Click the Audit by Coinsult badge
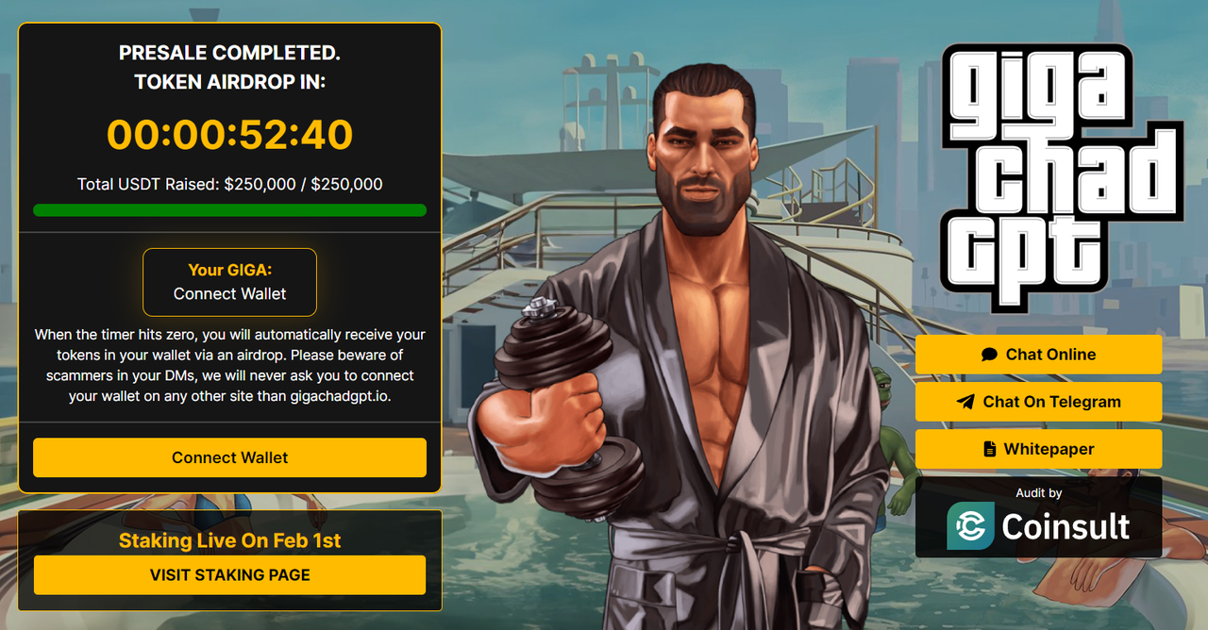The height and width of the screenshot is (630, 1208). pos(1038,517)
